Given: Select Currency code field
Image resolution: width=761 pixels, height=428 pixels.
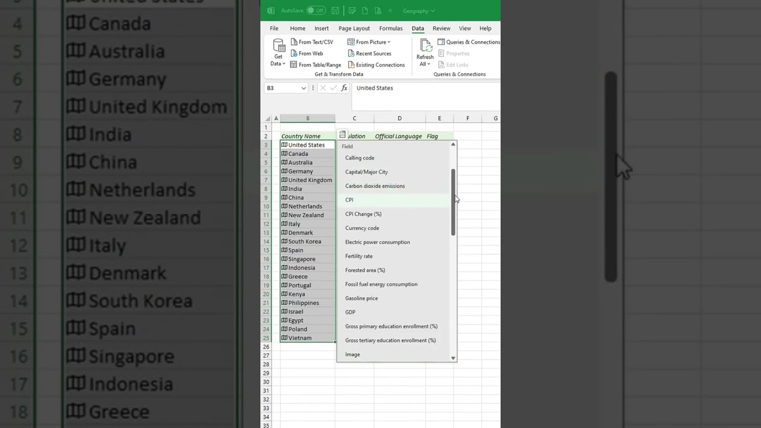Looking at the screenshot, I should (x=394, y=228).
